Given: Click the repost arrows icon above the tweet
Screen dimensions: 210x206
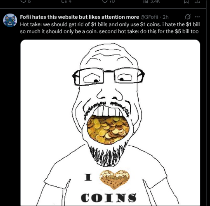Looking at the screenshot, I should tap(64, 1).
